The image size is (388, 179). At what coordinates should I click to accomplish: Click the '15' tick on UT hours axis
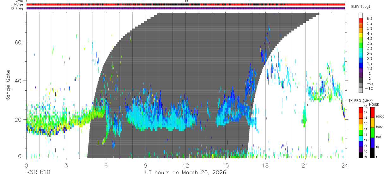point(225,165)
